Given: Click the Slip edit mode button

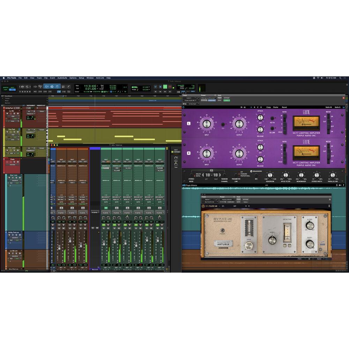Looking at the screenshot, I should [x=6, y=90].
